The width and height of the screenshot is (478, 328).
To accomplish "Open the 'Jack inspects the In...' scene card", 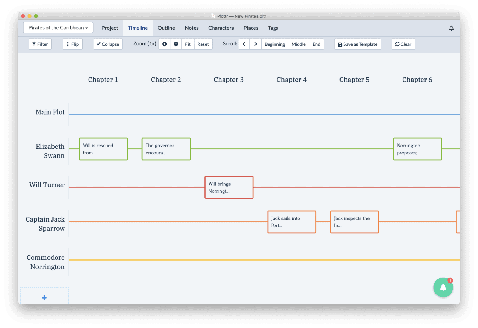I will (355, 222).
